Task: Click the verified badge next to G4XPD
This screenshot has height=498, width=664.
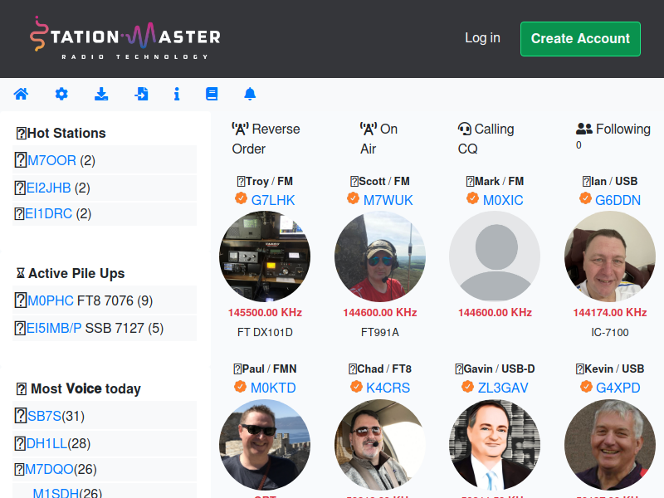Action: tap(586, 386)
